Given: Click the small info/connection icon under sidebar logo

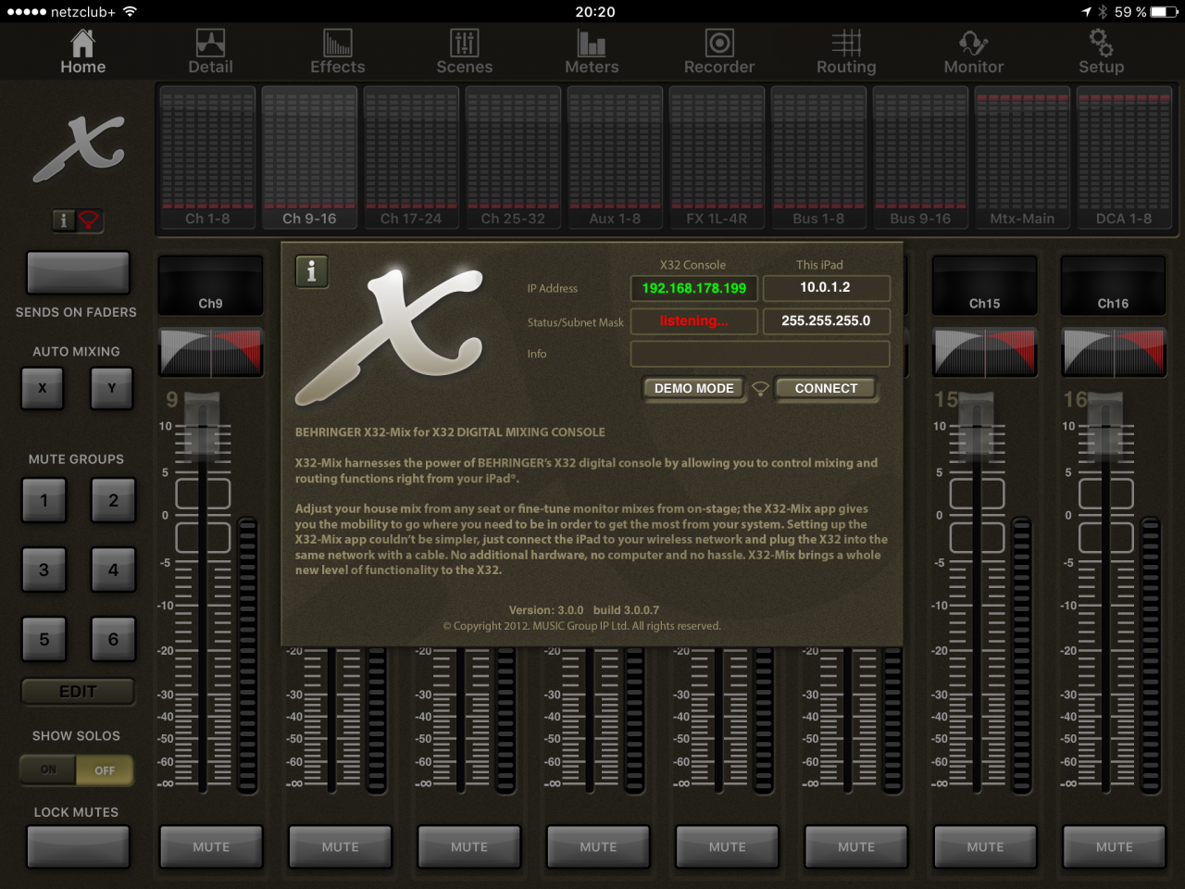Looking at the screenshot, I should (77, 219).
